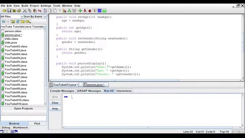Select YouTube09.java in the file list
The width and height of the screenshot is (245, 138).
click(15, 96)
